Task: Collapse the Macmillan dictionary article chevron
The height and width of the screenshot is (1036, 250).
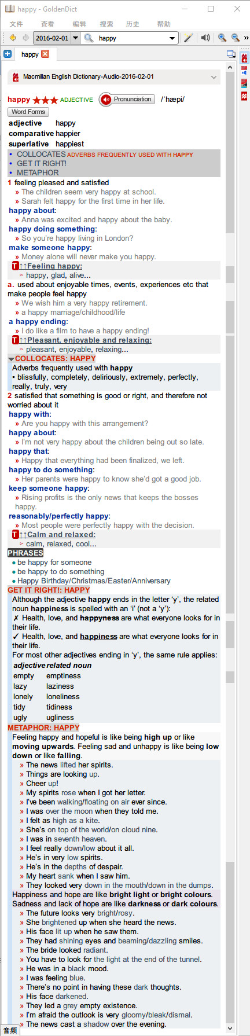Action: pyautogui.click(x=214, y=77)
